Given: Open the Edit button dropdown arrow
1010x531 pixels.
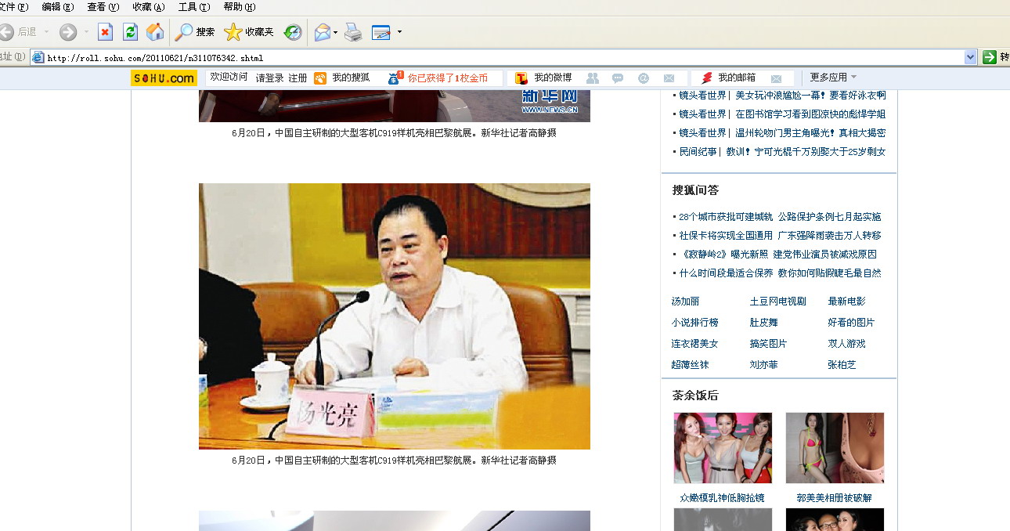Looking at the screenshot, I should point(399,32).
